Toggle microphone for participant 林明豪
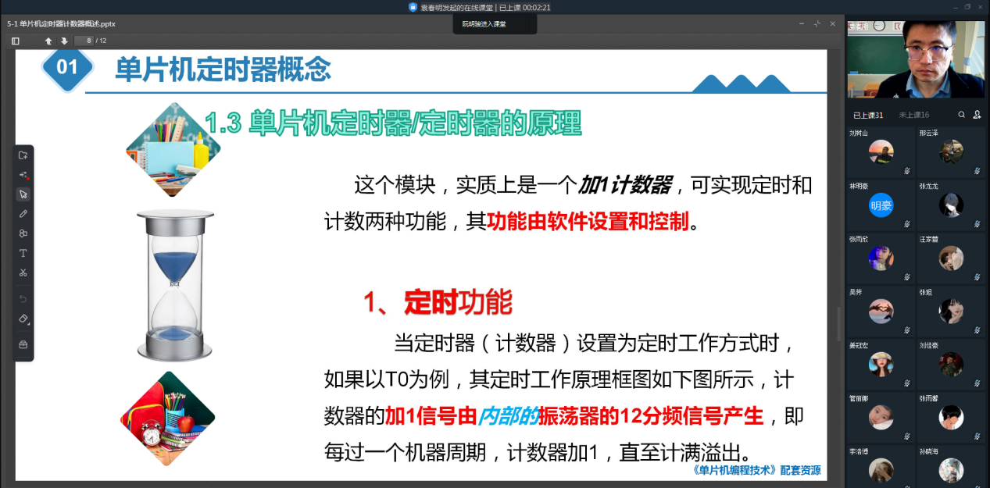990x488 pixels. click(x=907, y=223)
